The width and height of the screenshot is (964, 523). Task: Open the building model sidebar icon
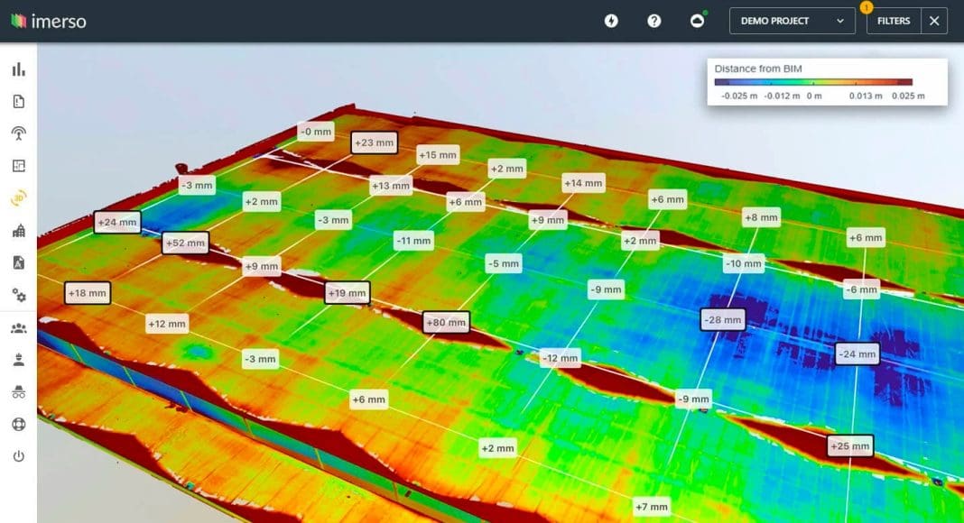18,231
